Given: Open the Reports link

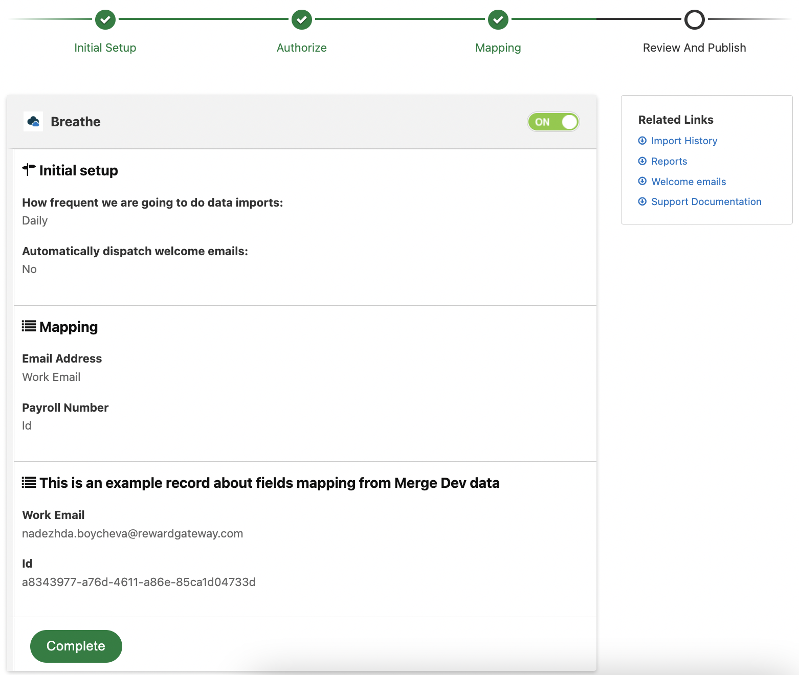Looking at the screenshot, I should [x=669, y=161].
